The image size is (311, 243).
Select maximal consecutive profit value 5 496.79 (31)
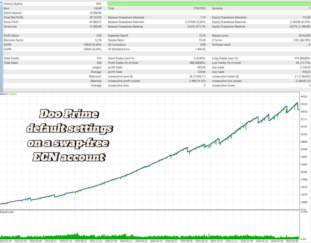tap(197, 81)
